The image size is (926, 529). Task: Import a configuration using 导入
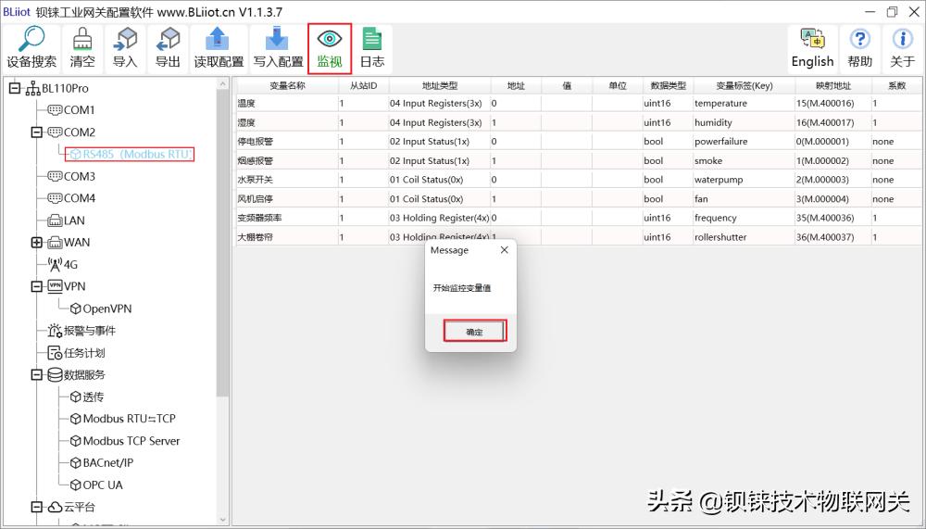(x=125, y=48)
